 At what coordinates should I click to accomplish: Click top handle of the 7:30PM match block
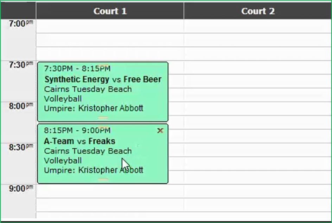[103, 65]
